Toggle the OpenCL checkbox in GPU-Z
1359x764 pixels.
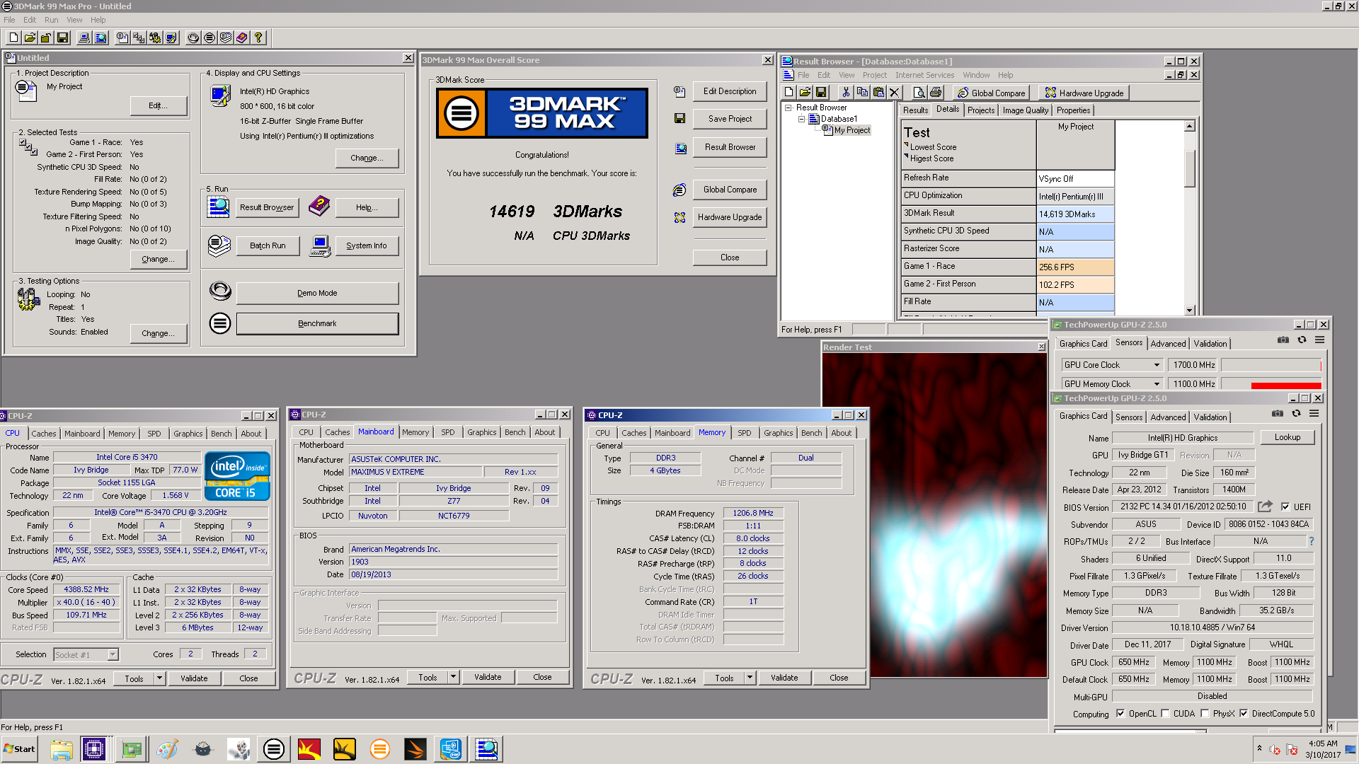tap(1120, 714)
